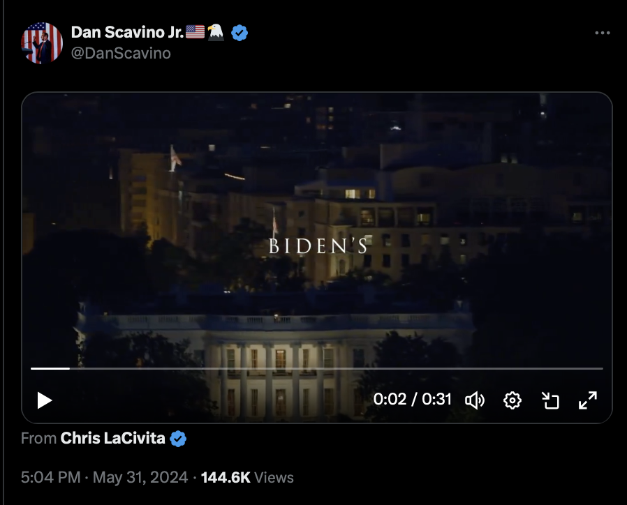
Task: Click the video progress bar
Action: pos(317,368)
